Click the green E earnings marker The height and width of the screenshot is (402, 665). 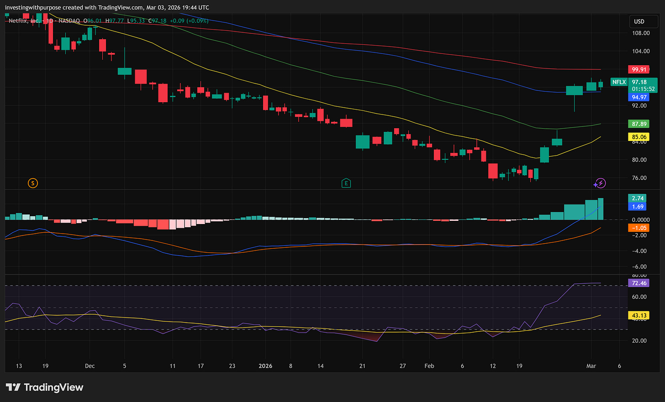[x=346, y=183]
